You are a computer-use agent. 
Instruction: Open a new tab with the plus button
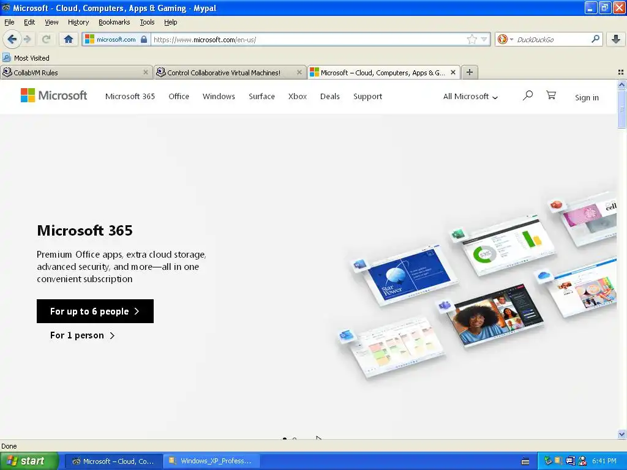[470, 72]
